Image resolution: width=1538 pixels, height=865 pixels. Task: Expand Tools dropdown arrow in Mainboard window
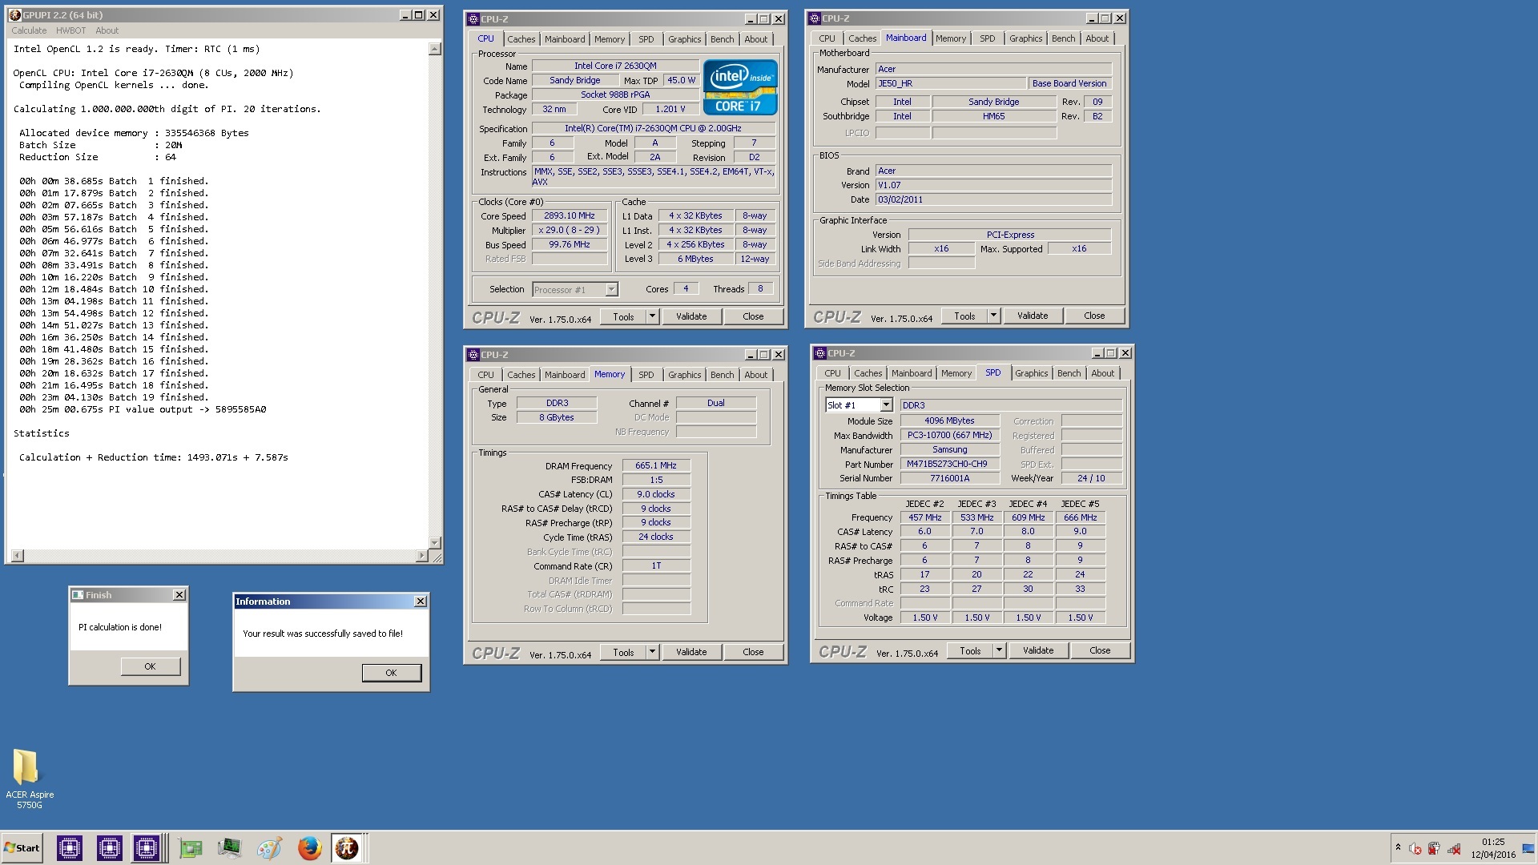coord(993,316)
